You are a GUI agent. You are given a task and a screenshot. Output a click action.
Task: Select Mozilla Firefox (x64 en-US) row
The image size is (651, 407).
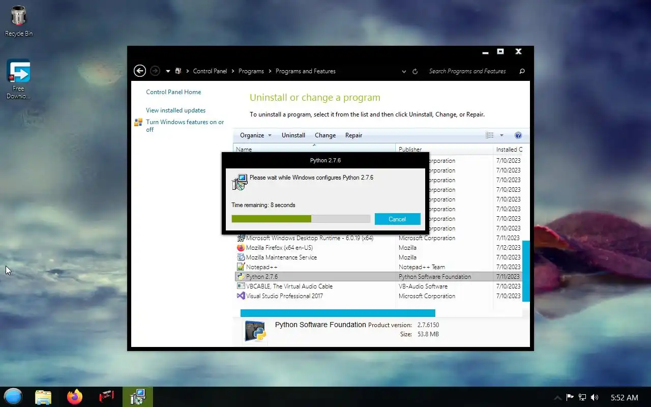[378, 248]
